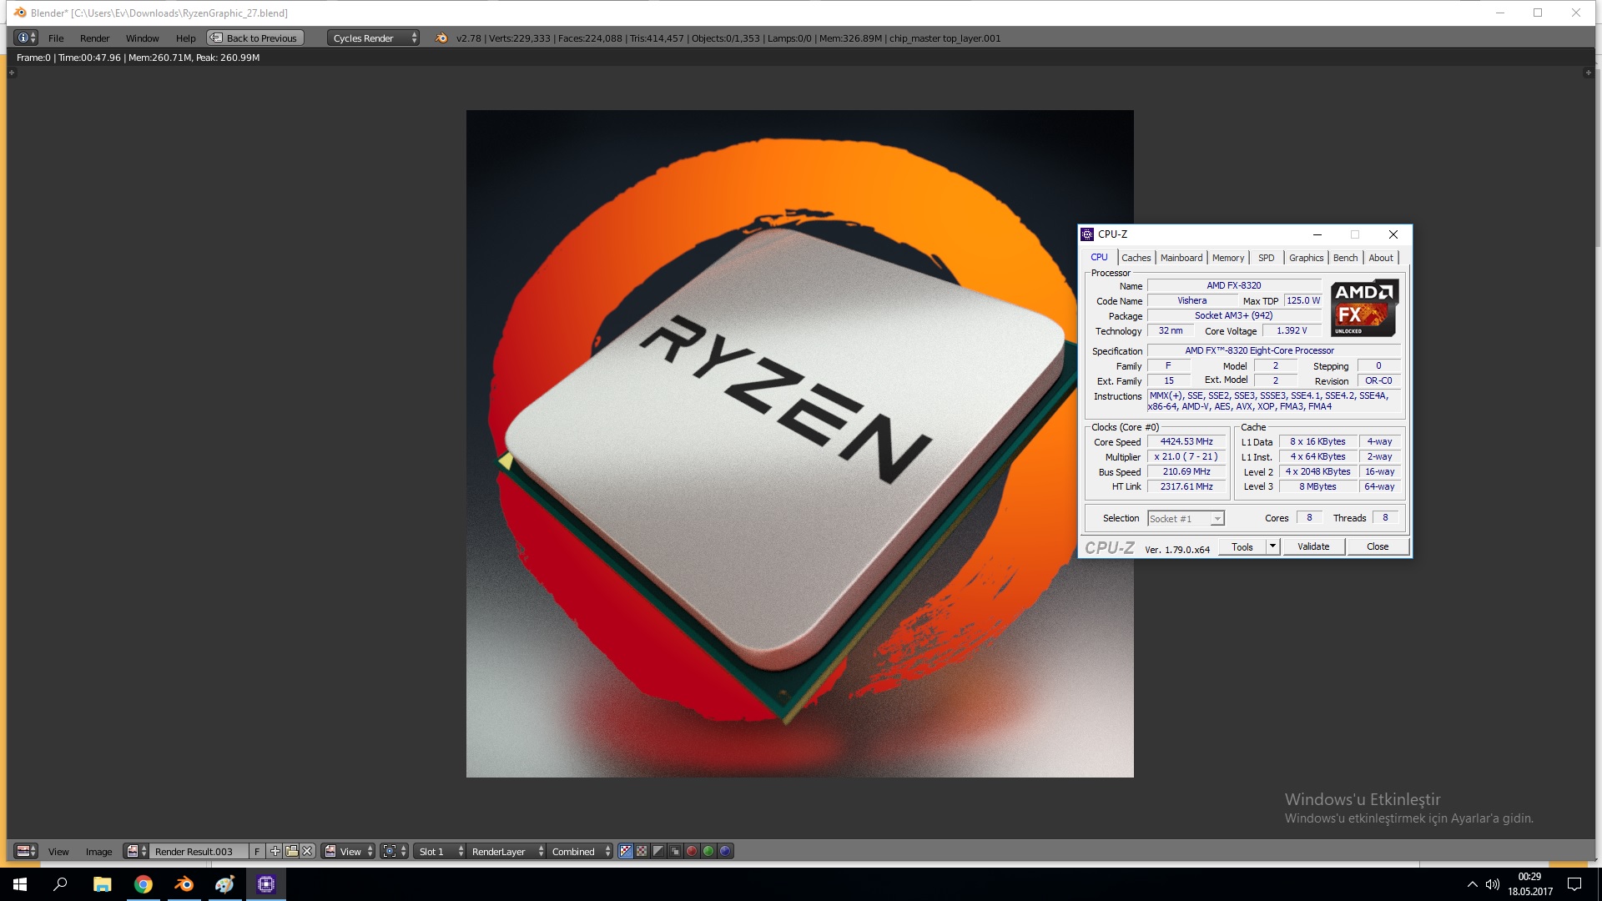Select Z-Buffer channel display icon
Screen dimensions: 1602x901
point(675,851)
